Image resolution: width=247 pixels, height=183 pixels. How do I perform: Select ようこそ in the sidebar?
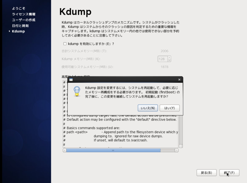coord(19,8)
